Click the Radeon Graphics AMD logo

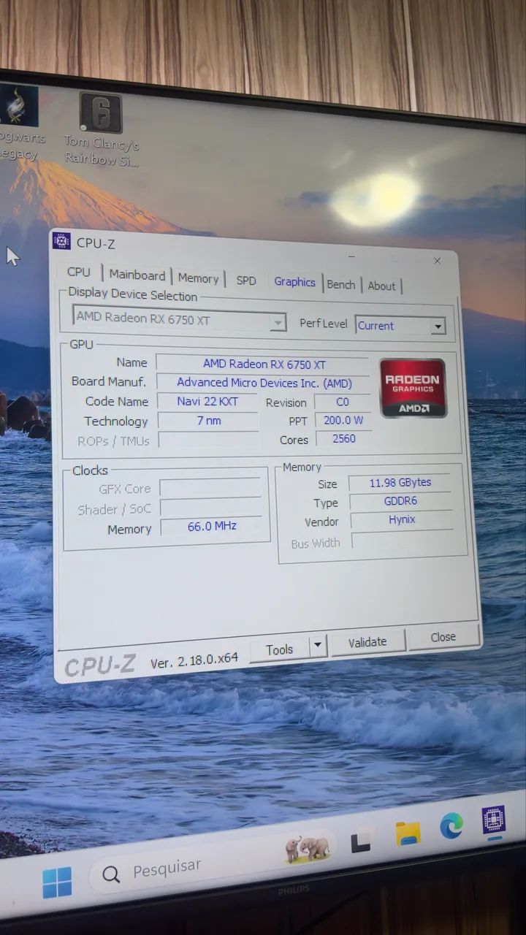(x=413, y=388)
